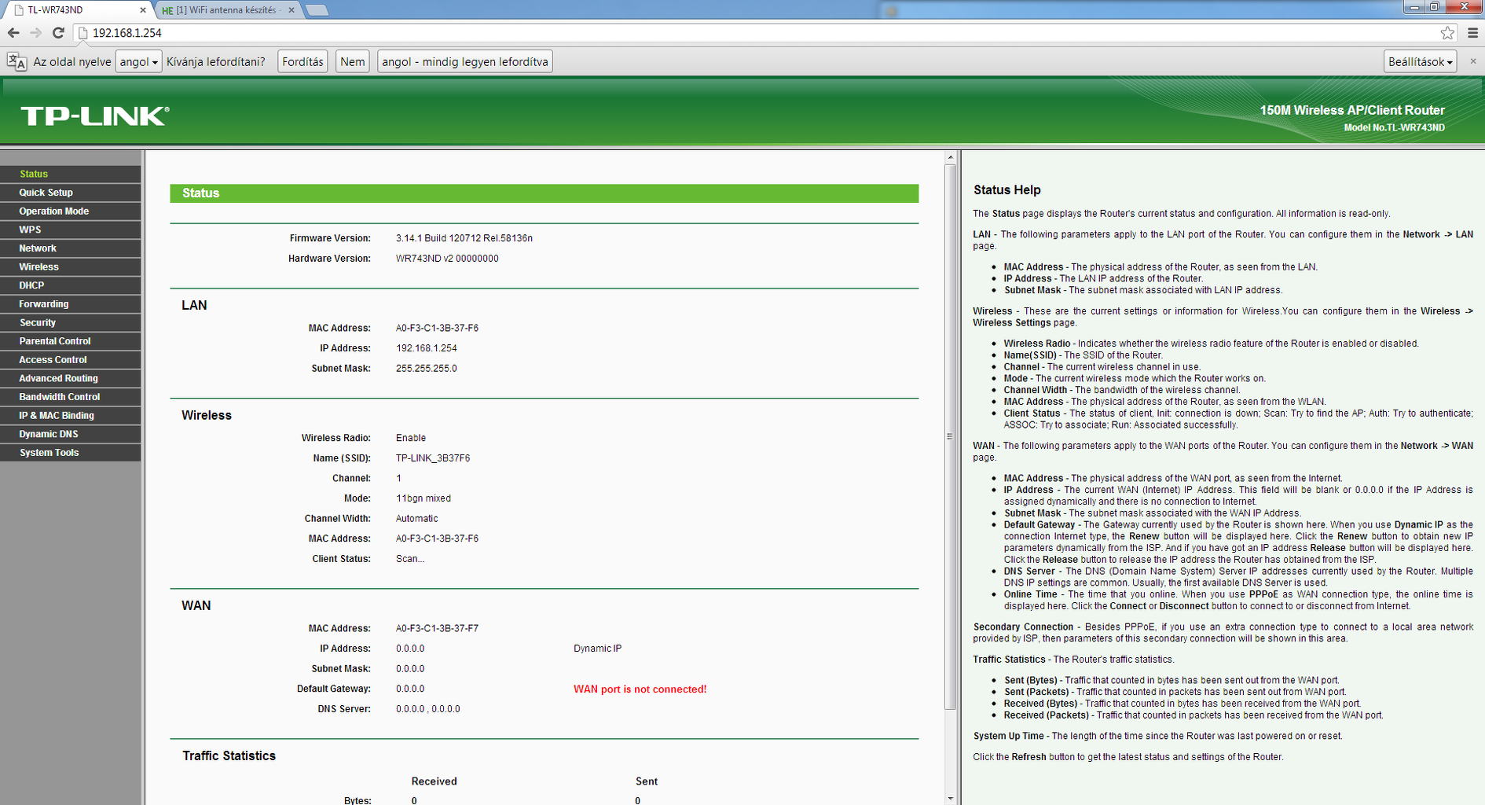Go to Dynamic DNS
Screen dimensions: 1485x805
[x=71, y=434]
